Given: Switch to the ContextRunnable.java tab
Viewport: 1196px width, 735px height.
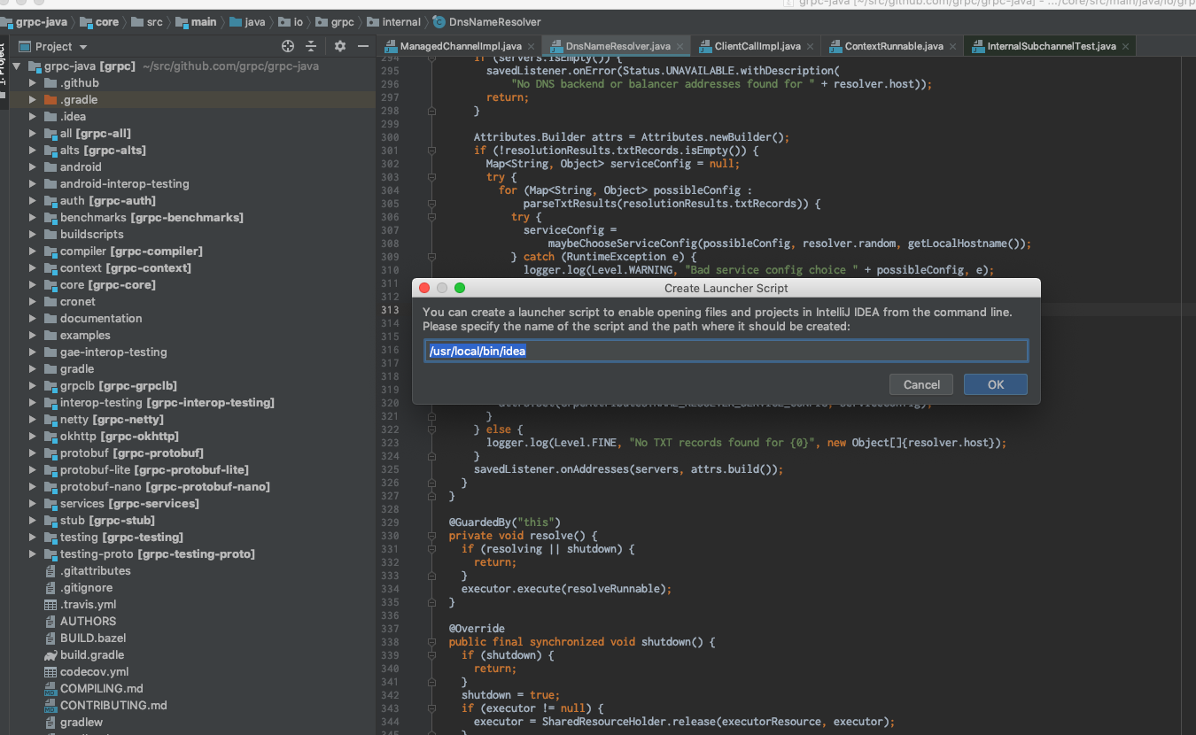Looking at the screenshot, I should (893, 46).
